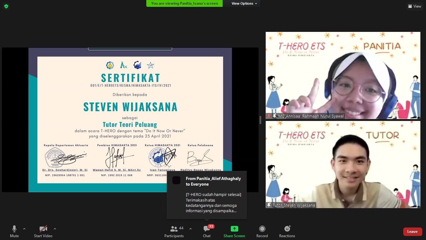The width and height of the screenshot is (426, 240).
Task: Expand audio options arrow beside Mute
Action: pyautogui.click(x=24, y=229)
